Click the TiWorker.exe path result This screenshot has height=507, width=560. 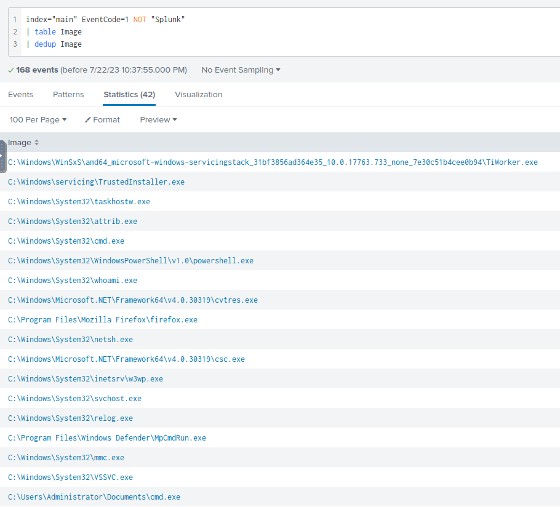point(273,162)
